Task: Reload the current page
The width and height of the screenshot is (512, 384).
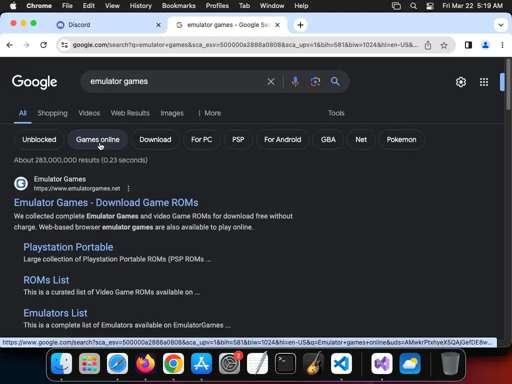Action: pos(43,45)
